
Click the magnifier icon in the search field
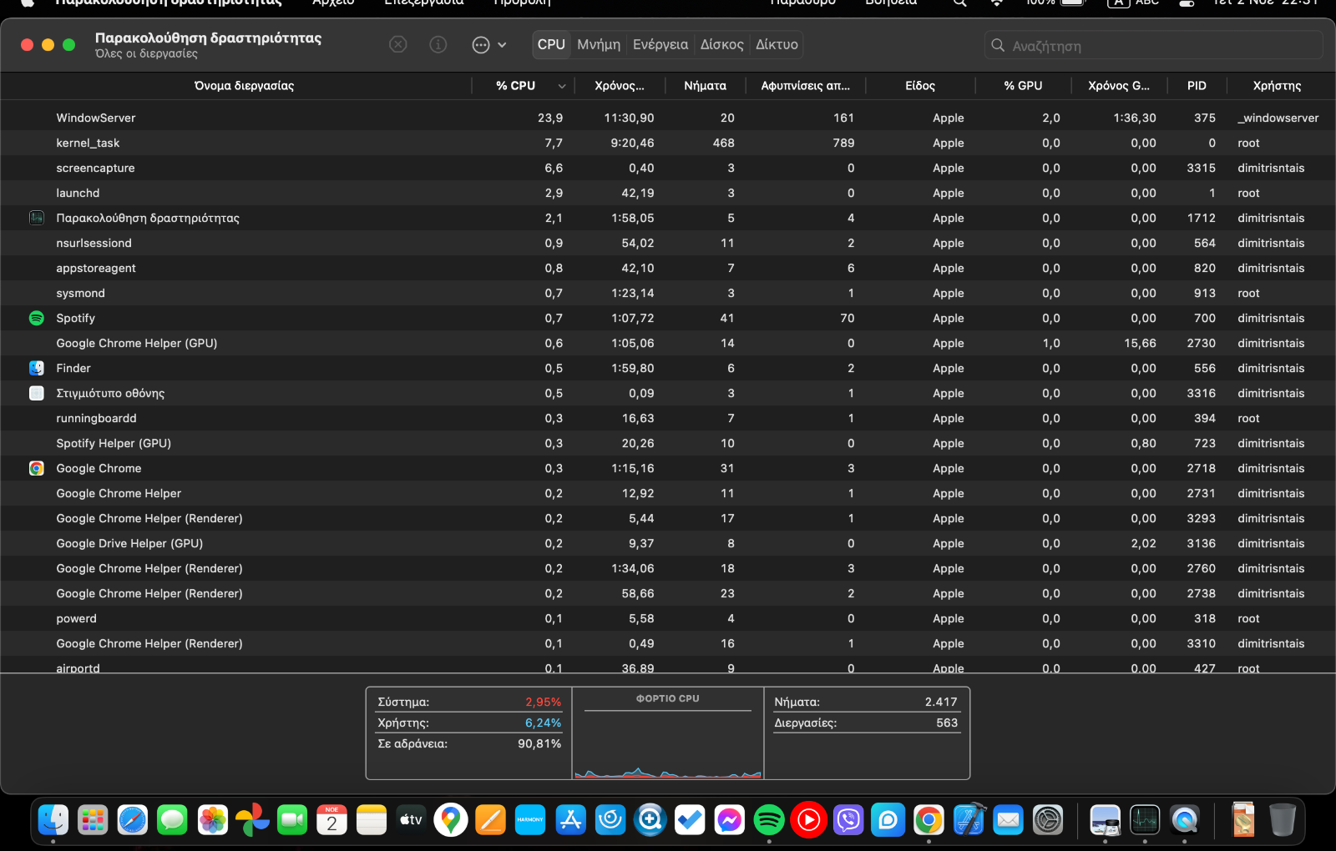click(x=998, y=45)
